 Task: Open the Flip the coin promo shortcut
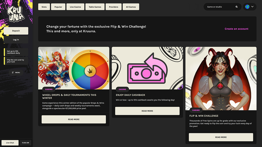point(16,61)
